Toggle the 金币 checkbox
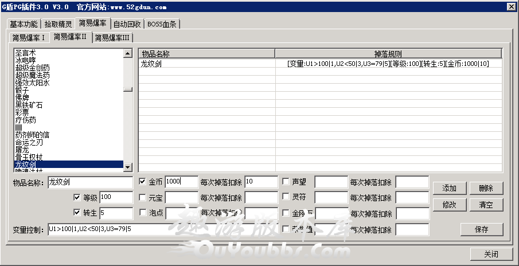 pyautogui.click(x=143, y=182)
